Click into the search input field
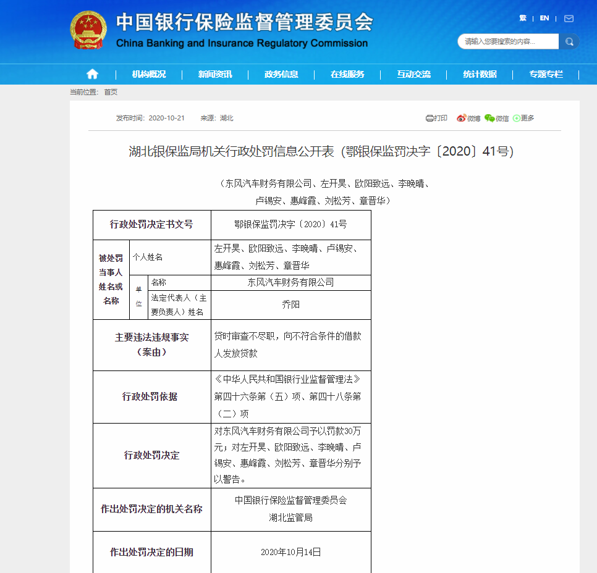Image resolution: width=597 pixels, height=573 pixels. click(x=508, y=41)
